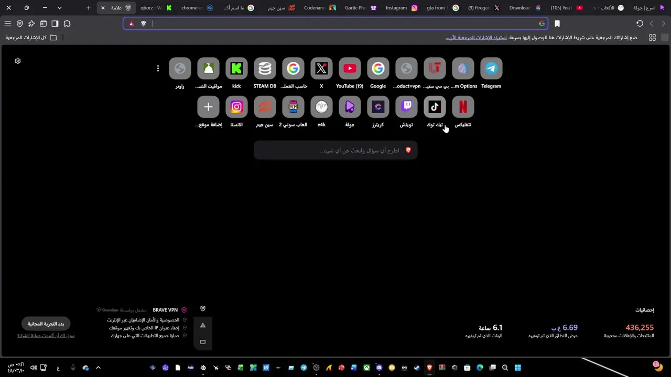The width and height of the screenshot is (671, 377).
Task: Select the Brave VPN shield widget tab
Action: 203,309
